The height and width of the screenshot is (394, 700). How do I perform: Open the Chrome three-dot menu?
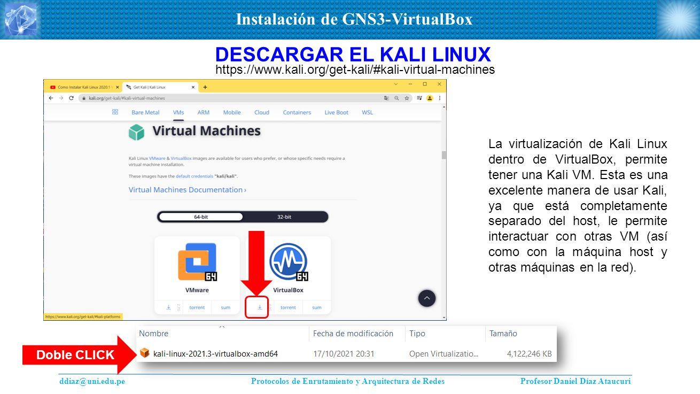[440, 98]
